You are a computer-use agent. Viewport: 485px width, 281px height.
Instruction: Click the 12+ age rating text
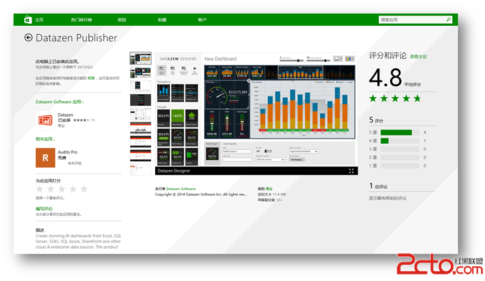click(279, 200)
